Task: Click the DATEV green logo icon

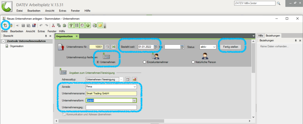Action: click(x=6, y=6)
